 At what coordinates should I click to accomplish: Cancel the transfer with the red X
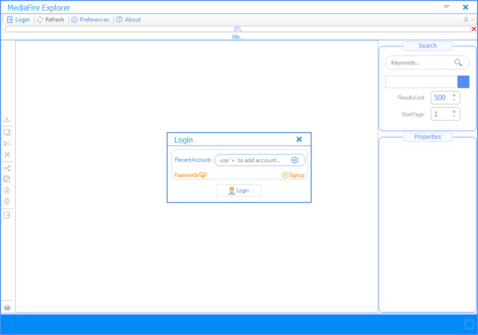[x=474, y=29]
